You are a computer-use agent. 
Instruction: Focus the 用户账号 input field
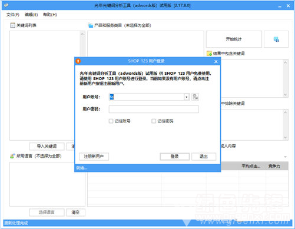(x=147, y=97)
